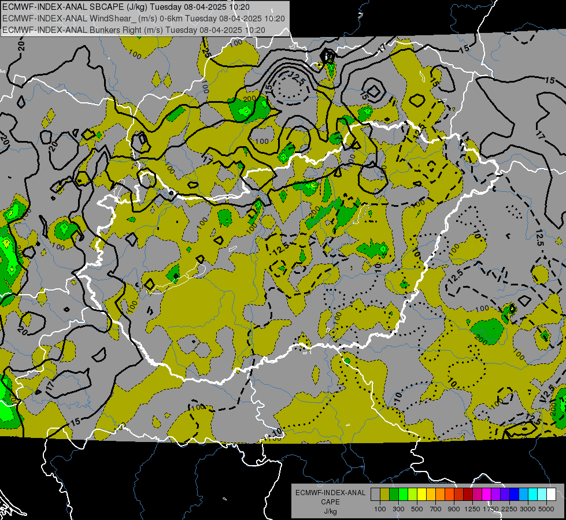This screenshot has height=520, width=566.
Task: Pick the dark green legend swatch
Action: pos(394,494)
